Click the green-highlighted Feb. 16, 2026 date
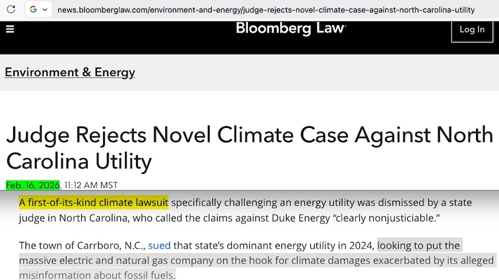The height and width of the screenshot is (280, 499). pos(33,185)
